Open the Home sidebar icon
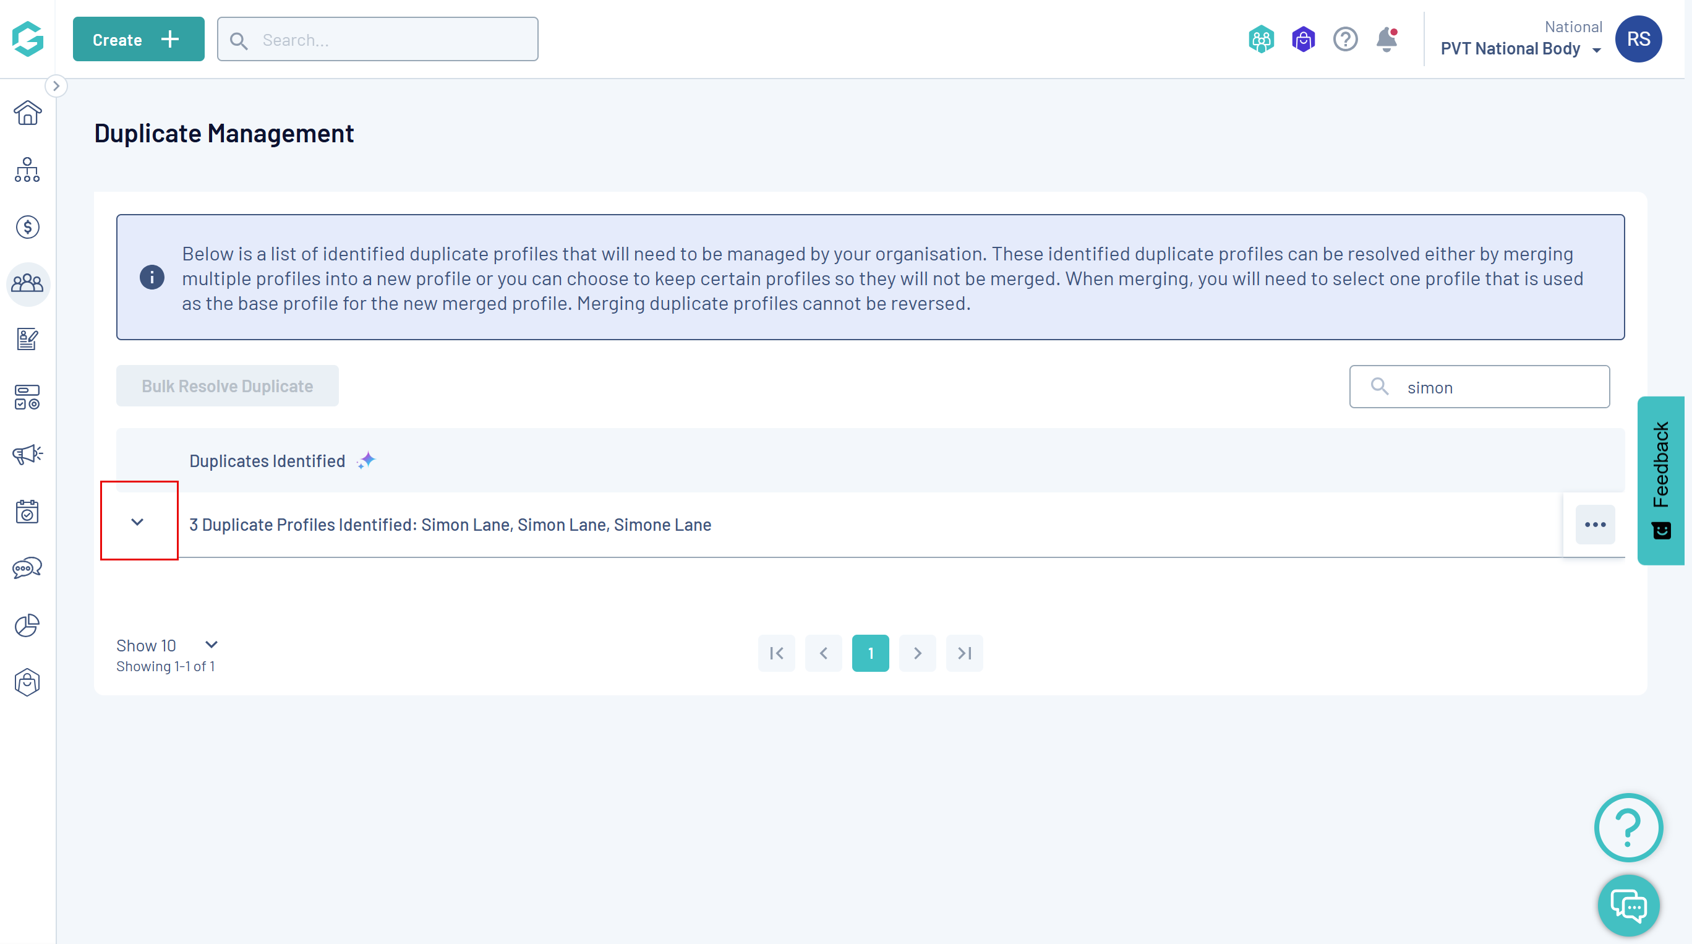 coord(27,113)
